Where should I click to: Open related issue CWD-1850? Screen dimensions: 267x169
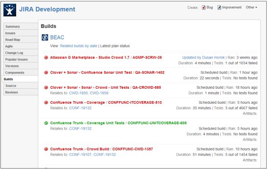coord(78,93)
